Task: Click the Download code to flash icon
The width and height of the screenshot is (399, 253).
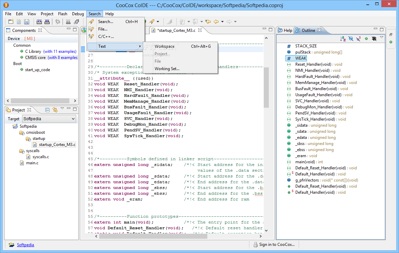Action: 68,22
